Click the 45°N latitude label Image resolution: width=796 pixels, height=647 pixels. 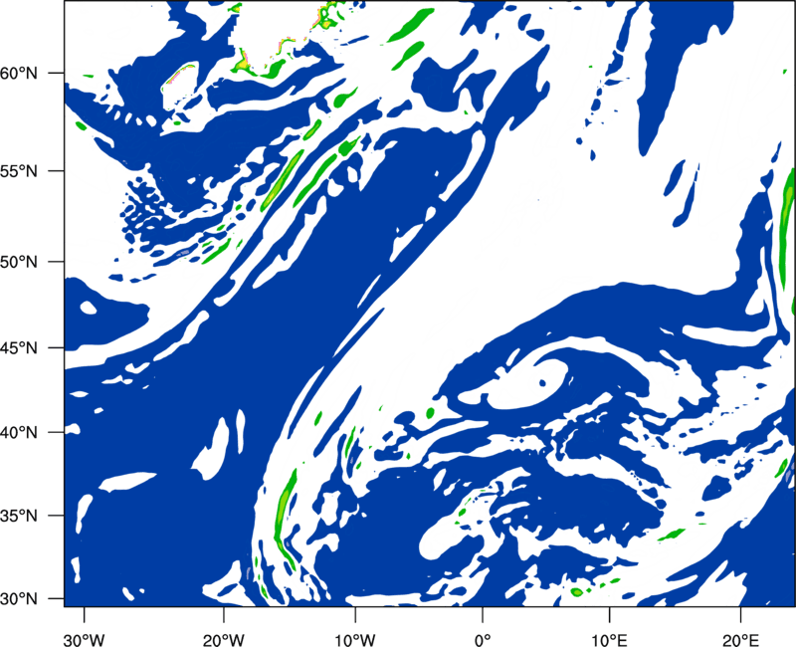point(19,347)
